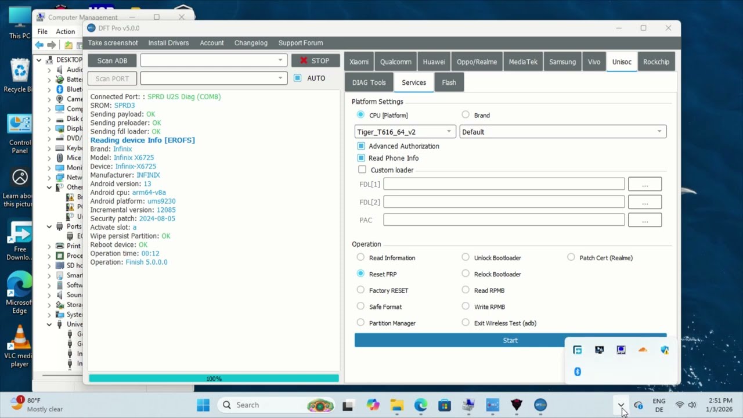Open Task View in taskbar
743x418 pixels.
coord(348,405)
